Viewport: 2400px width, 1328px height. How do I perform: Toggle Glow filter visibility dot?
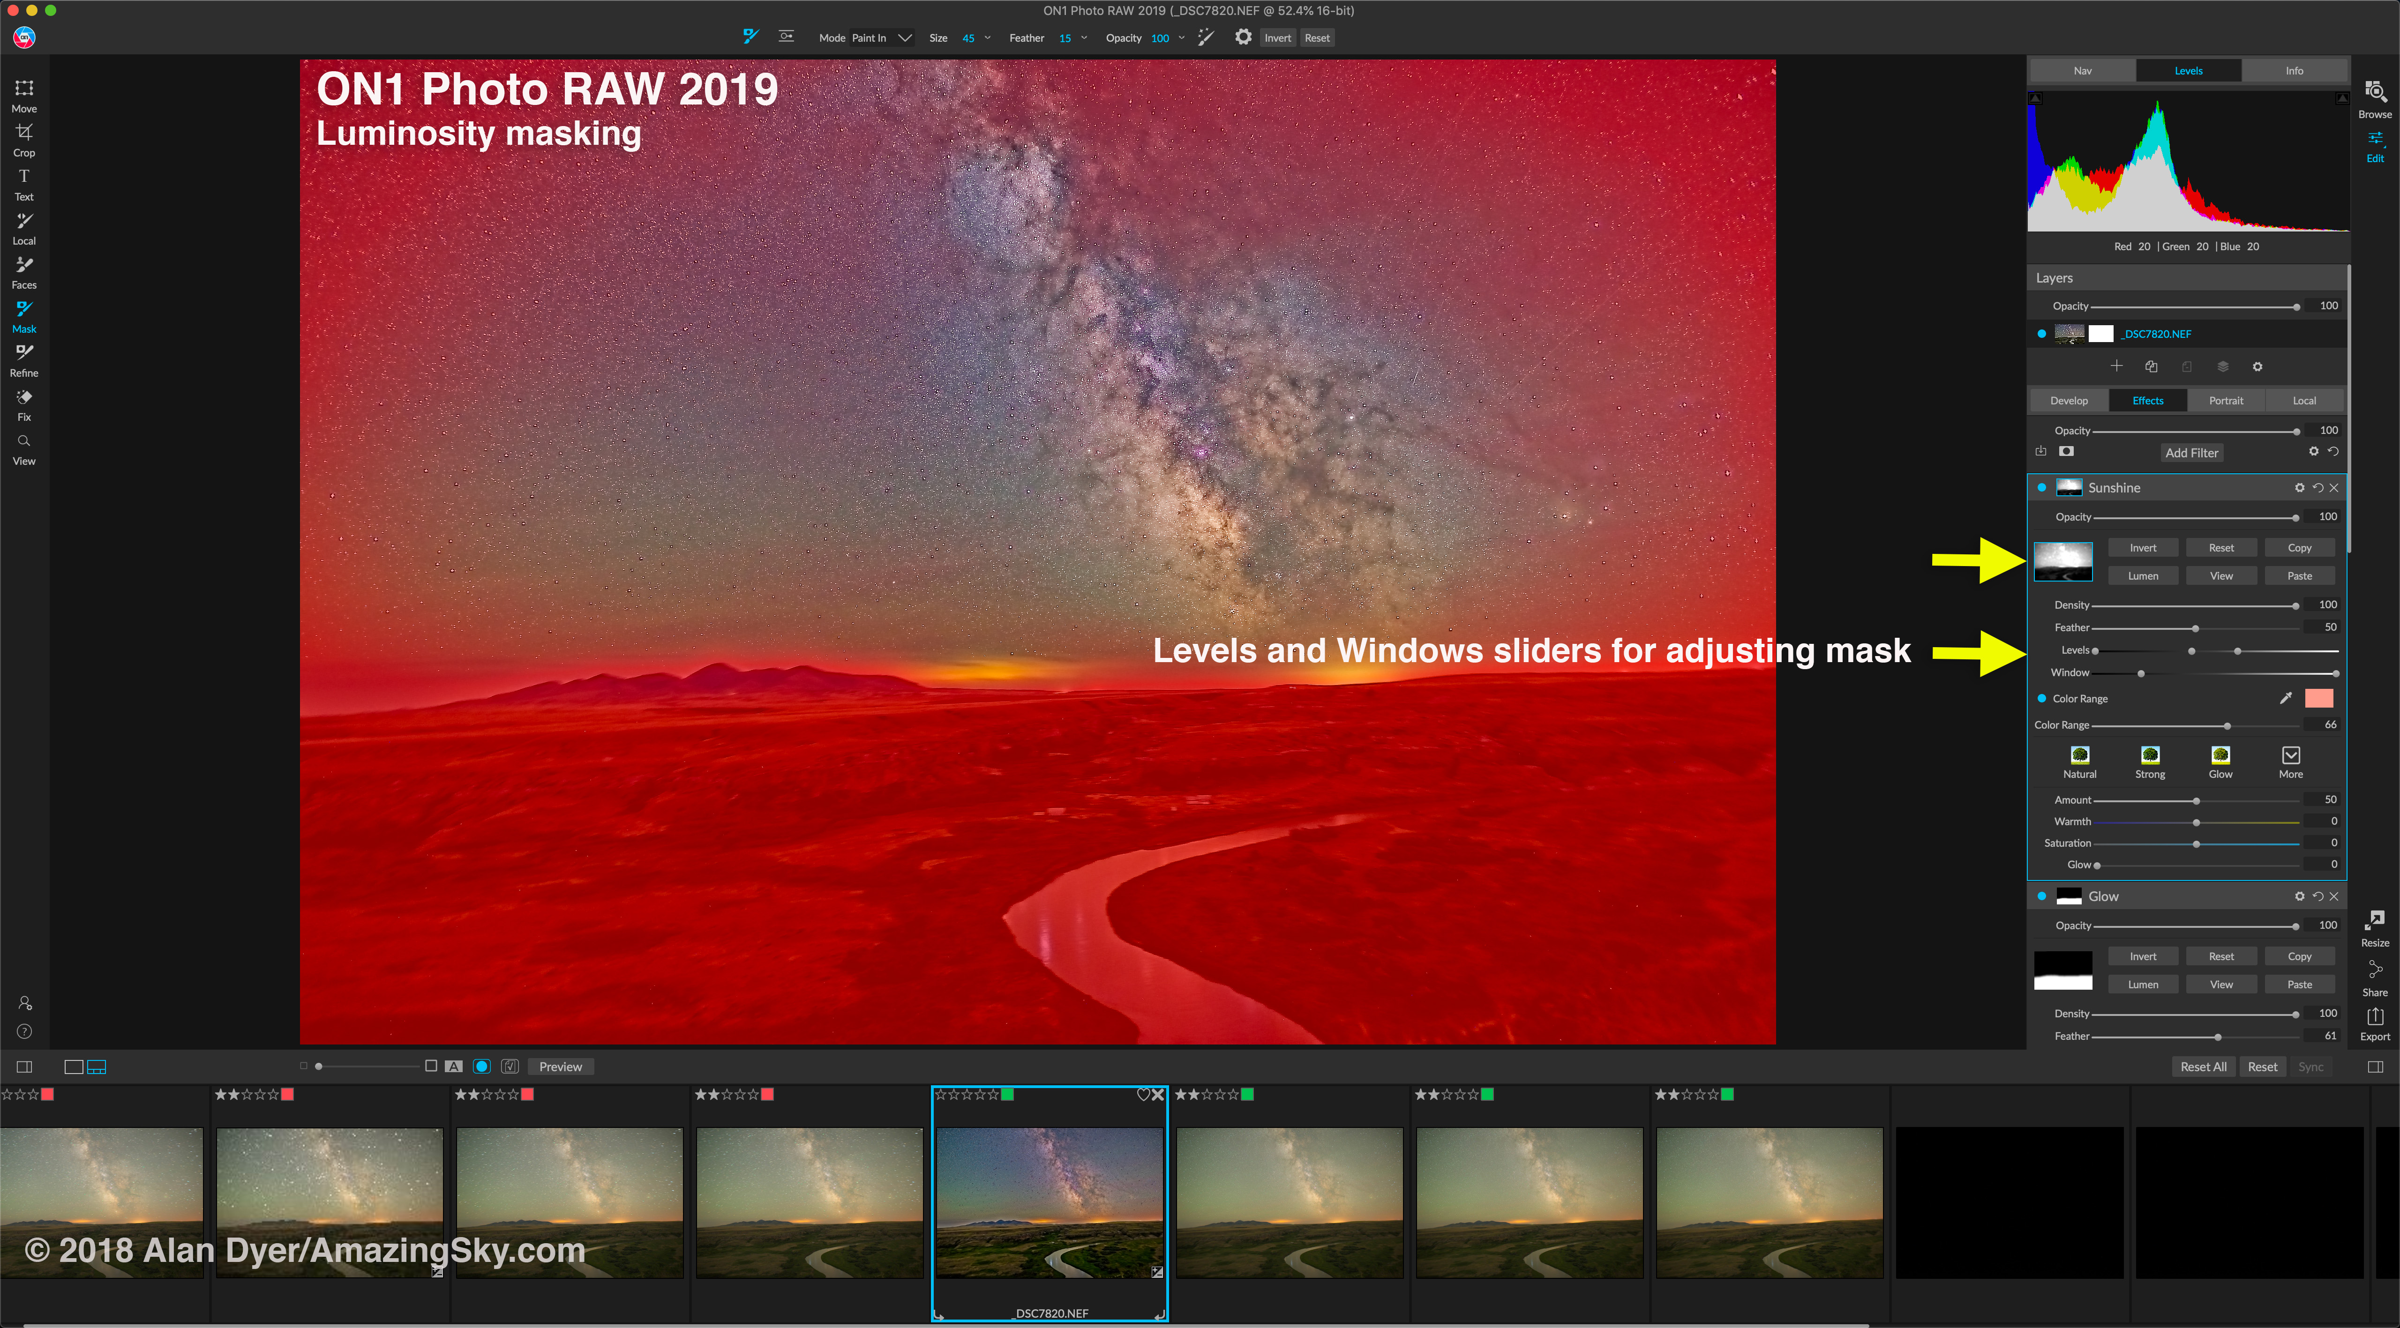[2041, 896]
